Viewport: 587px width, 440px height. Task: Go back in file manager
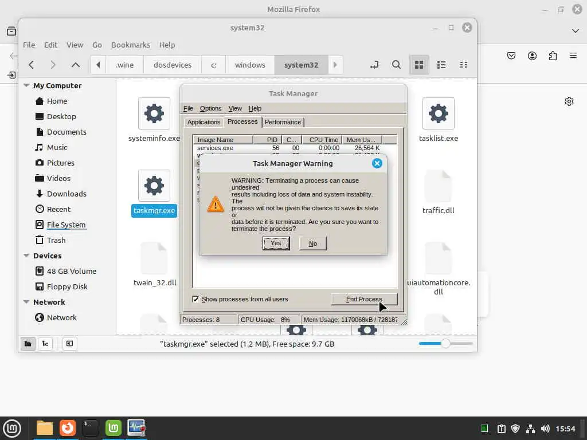coord(32,65)
